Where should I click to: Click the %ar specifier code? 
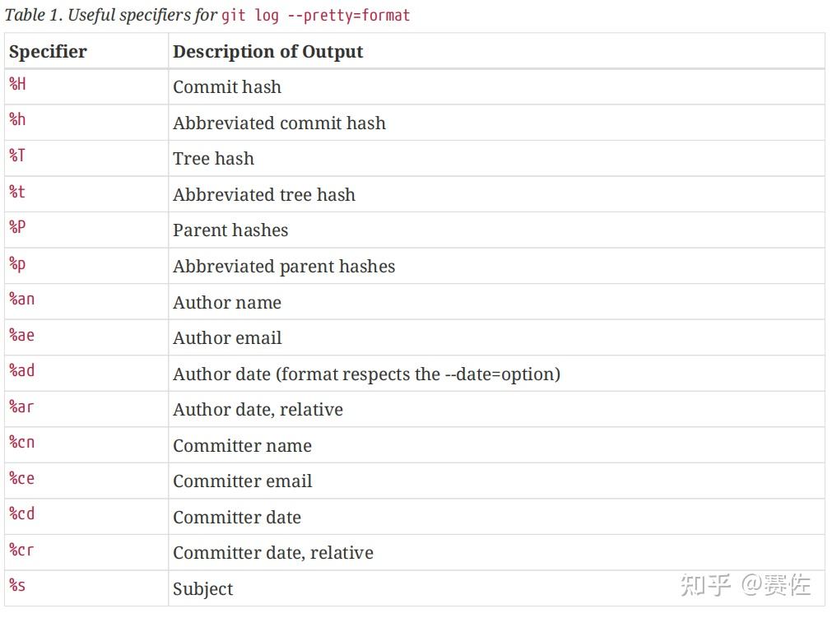[22, 407]
